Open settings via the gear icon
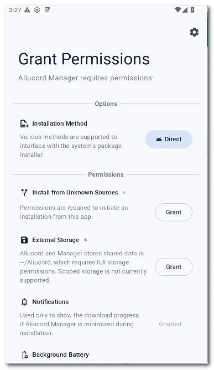214x370 pixels. (194, 32)
